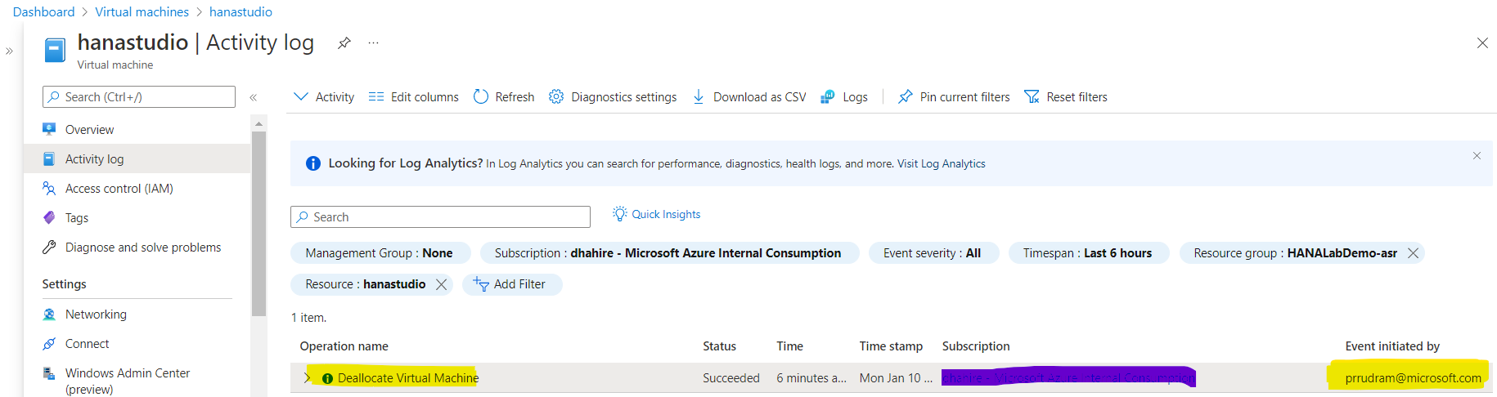Sort by Time stamp column
The image size is (1497, 397).
(x=891, y=346)
